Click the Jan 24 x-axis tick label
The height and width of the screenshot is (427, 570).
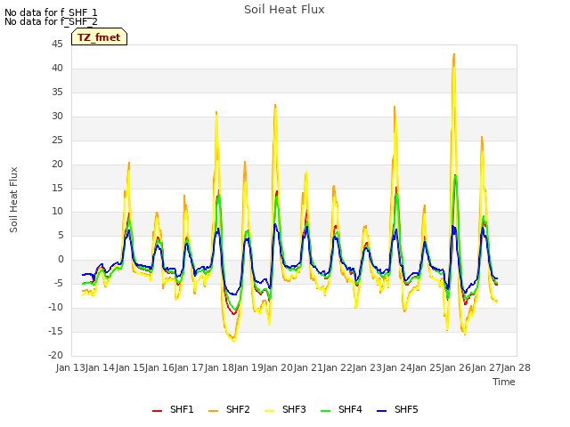coord(397,367)
